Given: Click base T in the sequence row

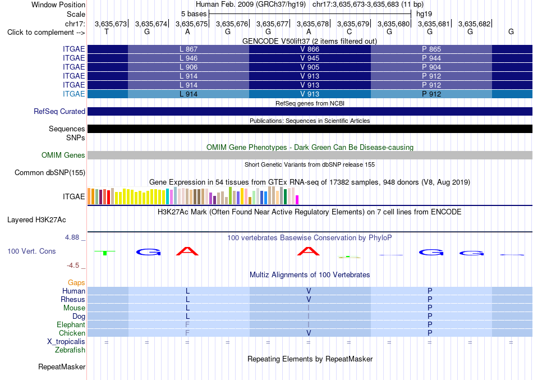Looking at the screenshot, I should pos(107,31).
